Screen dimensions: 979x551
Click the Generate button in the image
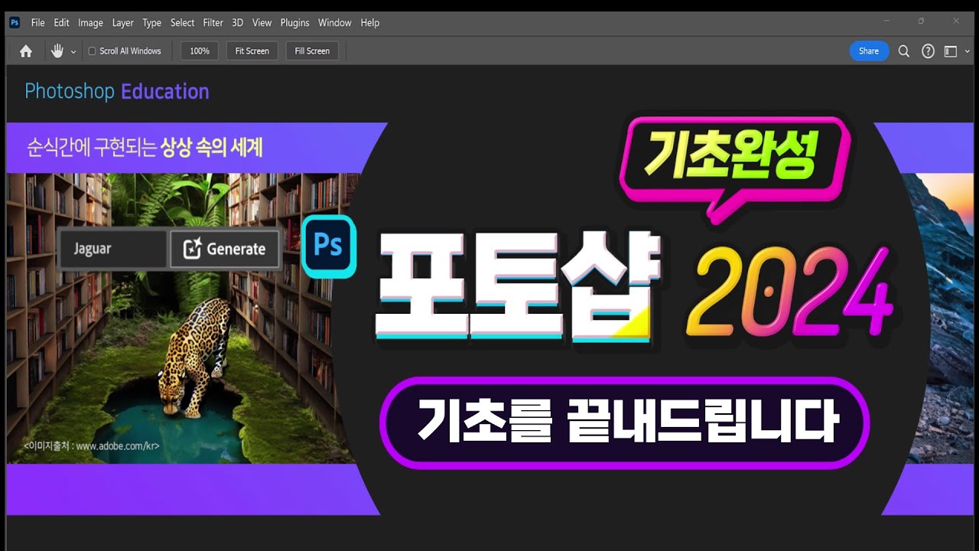tap(225, 249)
